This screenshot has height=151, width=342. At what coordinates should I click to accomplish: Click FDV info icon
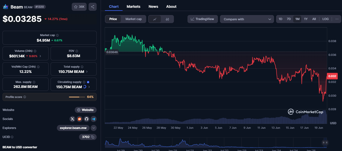point(77,51)
